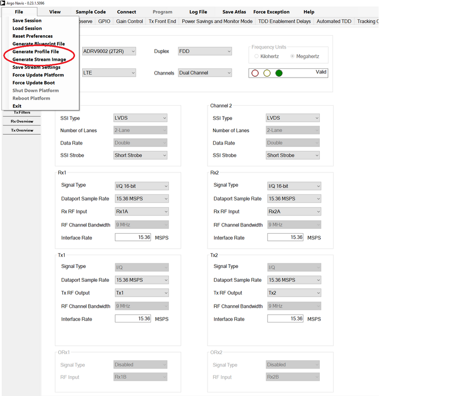Open the Help menu
This screenshot has height=396, width=459.
coord(309,12)
